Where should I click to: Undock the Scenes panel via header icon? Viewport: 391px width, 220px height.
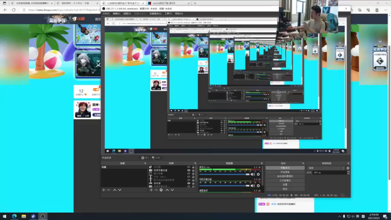145,163
